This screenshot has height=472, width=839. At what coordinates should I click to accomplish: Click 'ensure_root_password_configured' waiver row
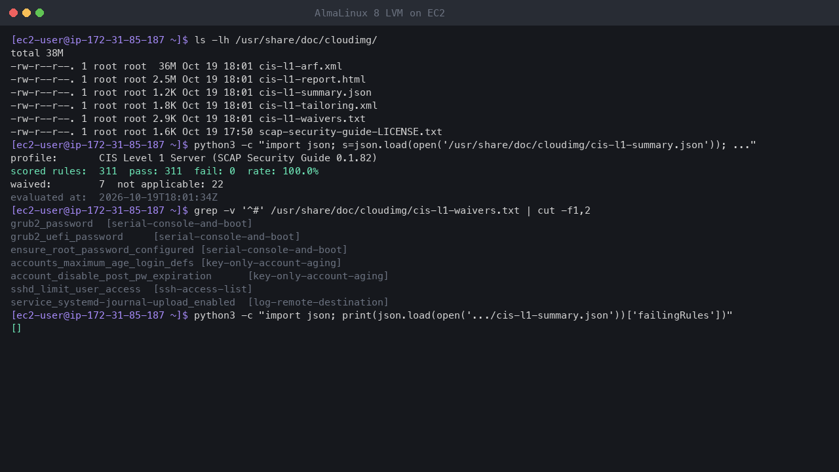(x=179, y=250)
